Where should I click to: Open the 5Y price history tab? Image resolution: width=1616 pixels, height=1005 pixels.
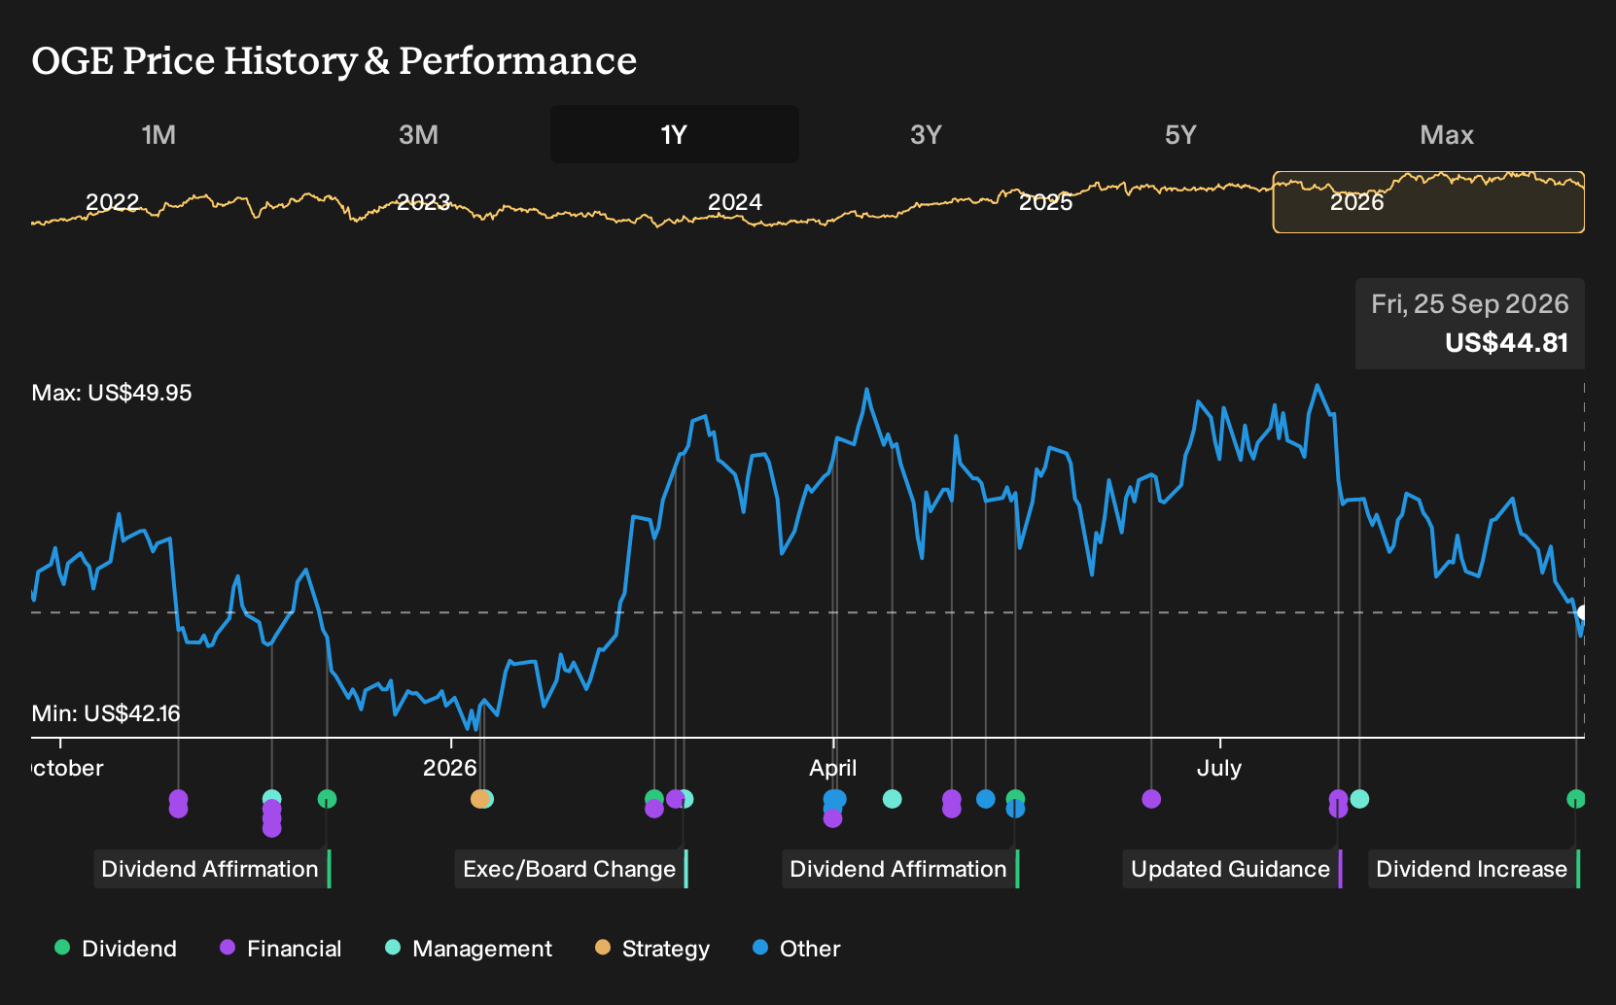coord(1180,134)
